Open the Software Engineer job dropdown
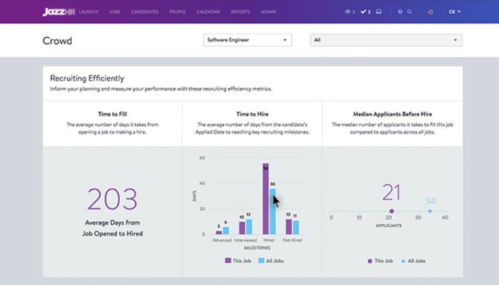The height and width of the screenshot is (285, 499). 247,40
